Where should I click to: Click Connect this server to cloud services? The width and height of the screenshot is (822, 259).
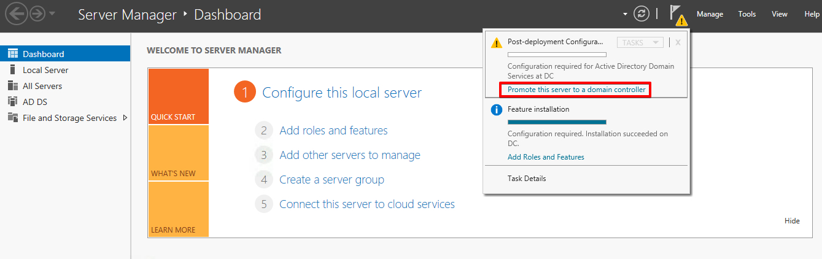pyautogui.click(x=367, y=204)
